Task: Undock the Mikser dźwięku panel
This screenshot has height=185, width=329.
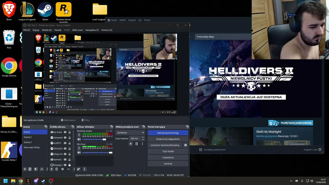Action: pos(112,127)
